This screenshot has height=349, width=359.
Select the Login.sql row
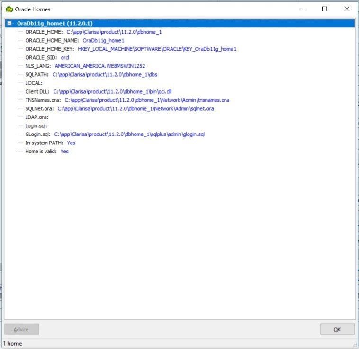coord(36,125)
